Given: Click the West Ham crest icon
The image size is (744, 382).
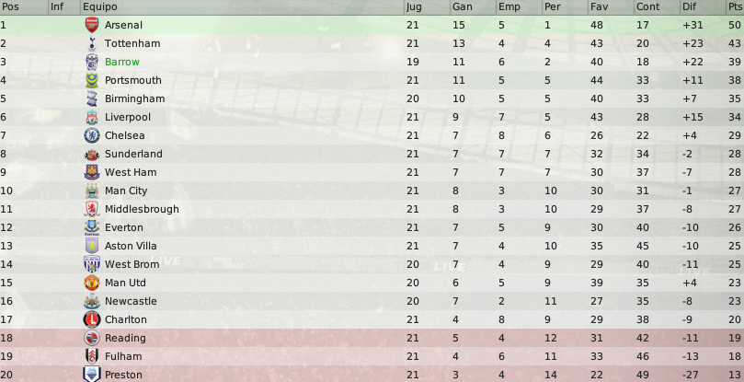Looking at the screenshot, I should (x=92, y=172).
